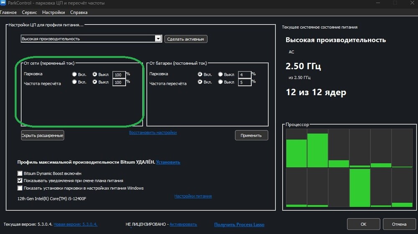Select battery Парковка Выкл radio button
The height and width of the screenshot is (234, 418).
pyautogui.click(x=220, y=74)
